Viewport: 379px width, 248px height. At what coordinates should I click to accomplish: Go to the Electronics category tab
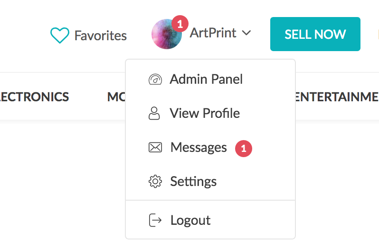pyautogui.click(x=34, y=97)
